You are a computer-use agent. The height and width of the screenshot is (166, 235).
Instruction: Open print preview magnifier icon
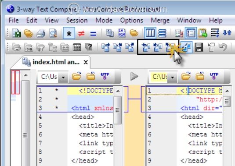click(x=53, y=33)
